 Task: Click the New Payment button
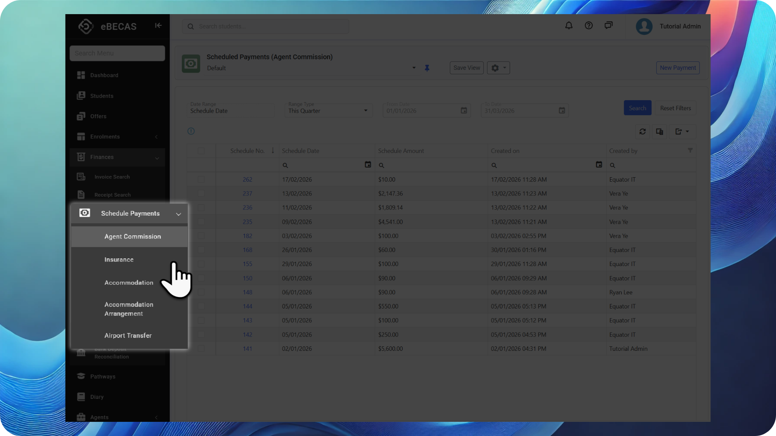click(x=677, y=68)
